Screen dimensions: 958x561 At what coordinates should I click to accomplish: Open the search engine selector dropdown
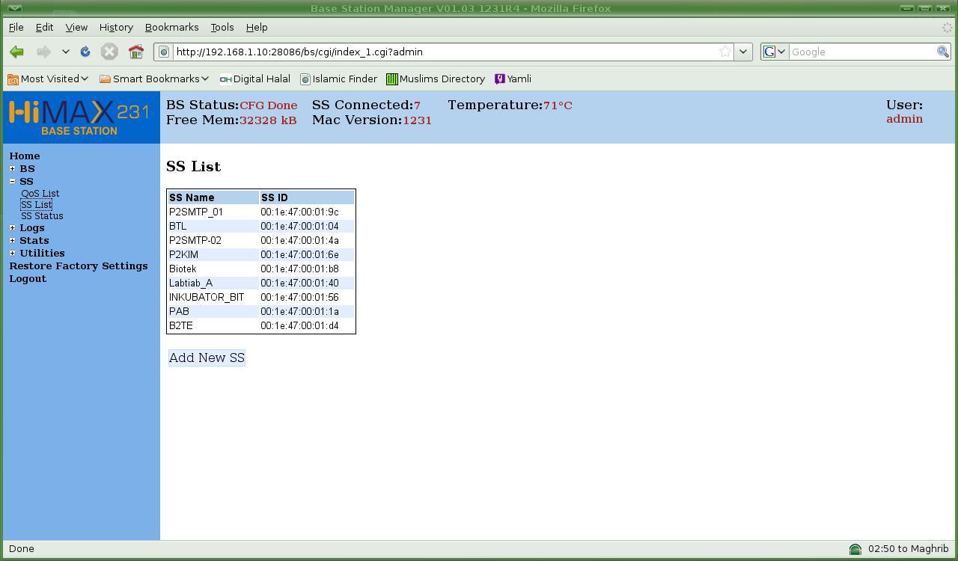pos(774,52)
